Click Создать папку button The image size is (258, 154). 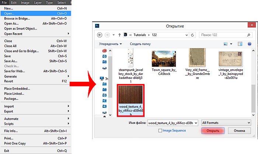(x=140, y=44)
